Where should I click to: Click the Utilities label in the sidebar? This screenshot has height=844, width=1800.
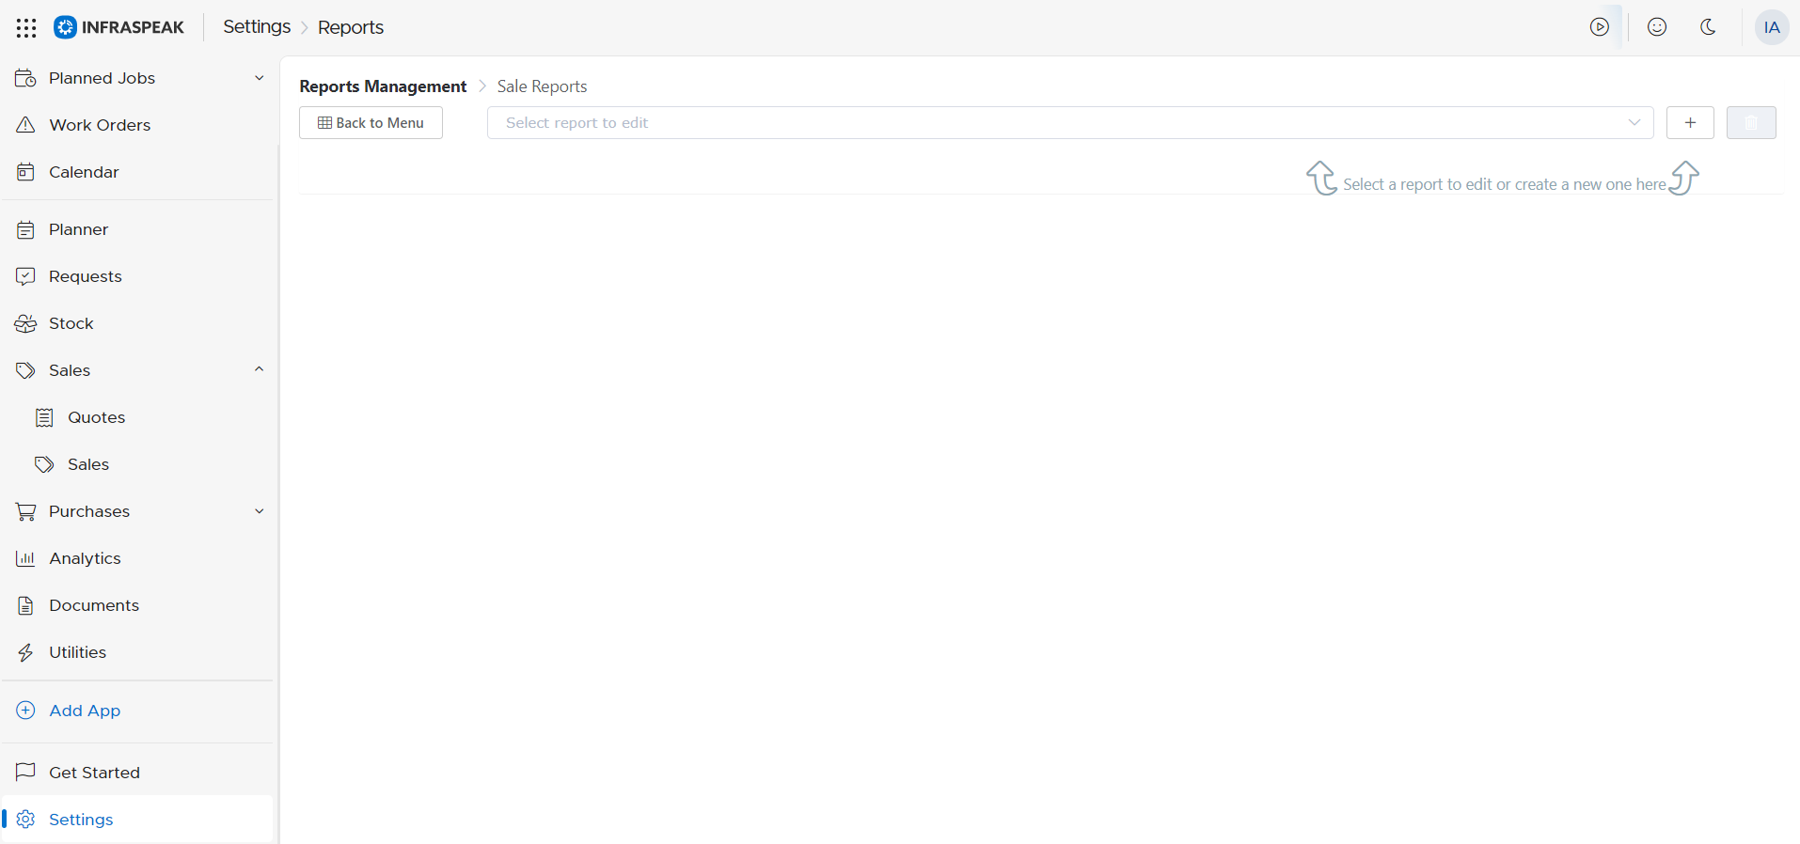tap(77, 652)
